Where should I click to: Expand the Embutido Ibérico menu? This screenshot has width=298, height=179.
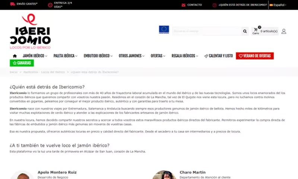pyautogui.click(x=98, y=56)
